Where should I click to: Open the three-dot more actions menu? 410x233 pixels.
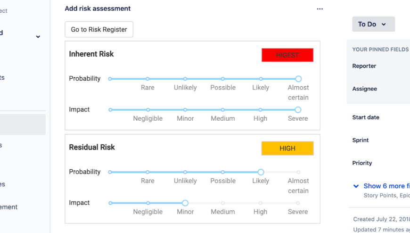pyautogui.click(x=320, y=9)
